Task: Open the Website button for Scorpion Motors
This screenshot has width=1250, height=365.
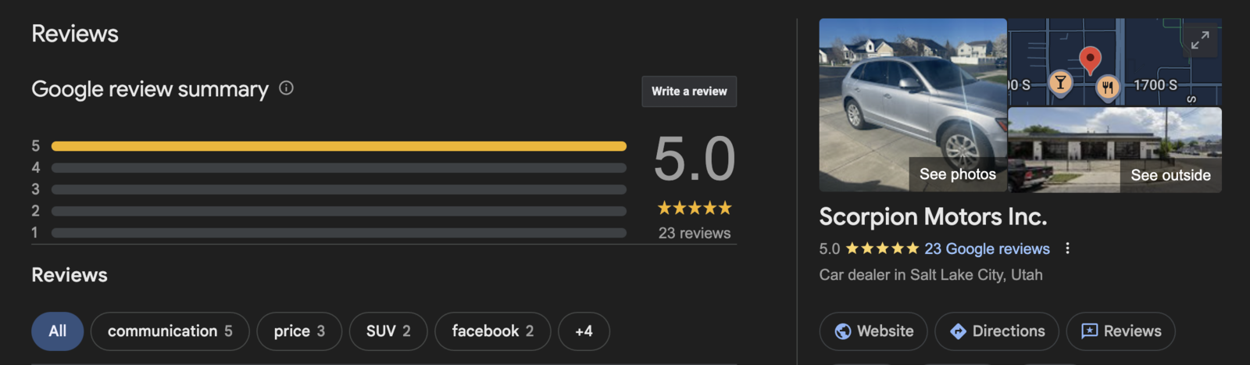Action: coord(873,331)
